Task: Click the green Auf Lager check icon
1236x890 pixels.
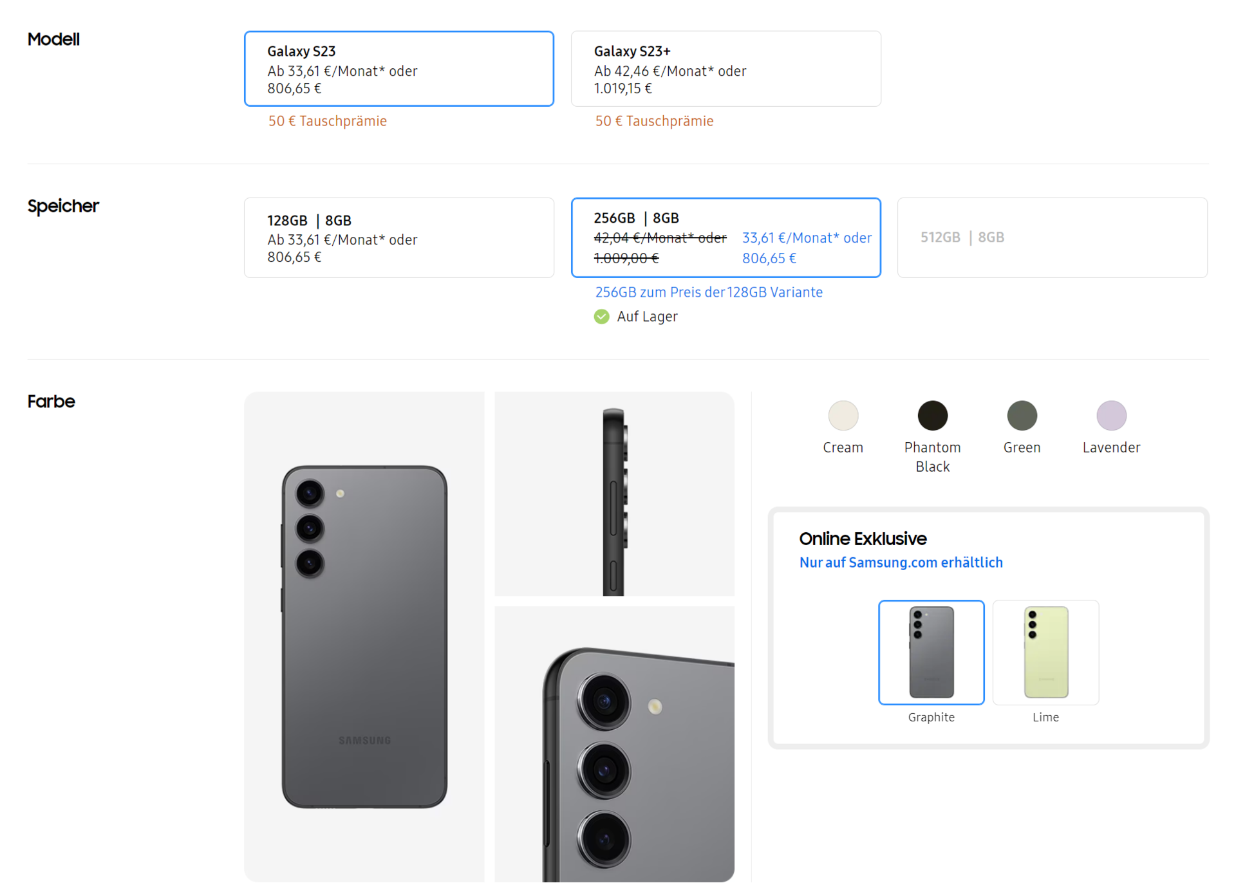Action: click(x=601, y=317)
